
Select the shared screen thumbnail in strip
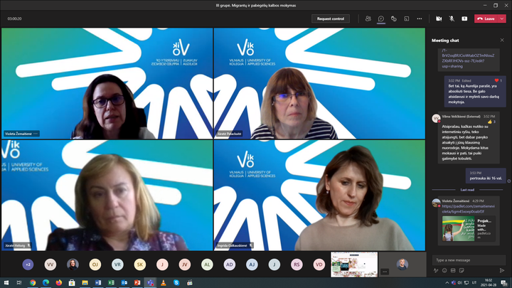[363, 264]
